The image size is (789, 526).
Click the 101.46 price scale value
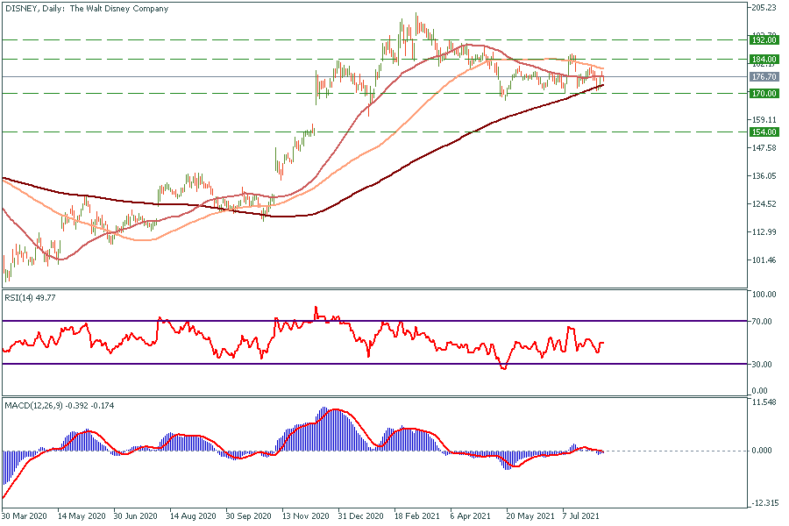(x=764, y=260)
